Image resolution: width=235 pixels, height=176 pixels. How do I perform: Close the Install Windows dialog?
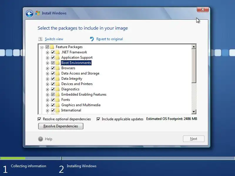203,9
